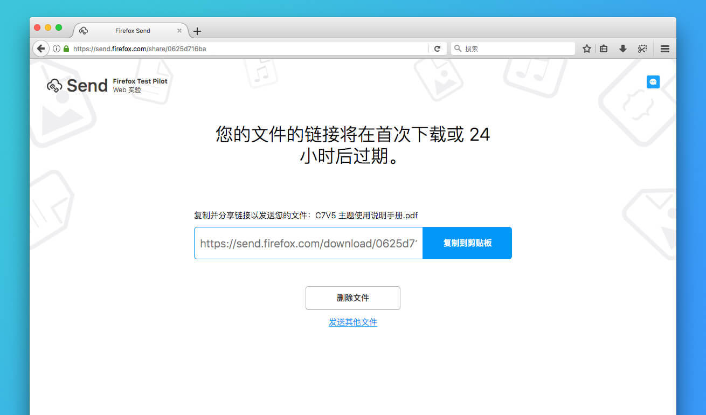706x415 pixels.
Task: Reload the current page
Action: 438,49
